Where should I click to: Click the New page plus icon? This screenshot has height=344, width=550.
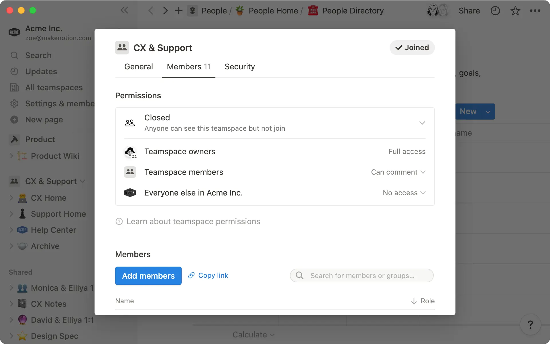14,120
